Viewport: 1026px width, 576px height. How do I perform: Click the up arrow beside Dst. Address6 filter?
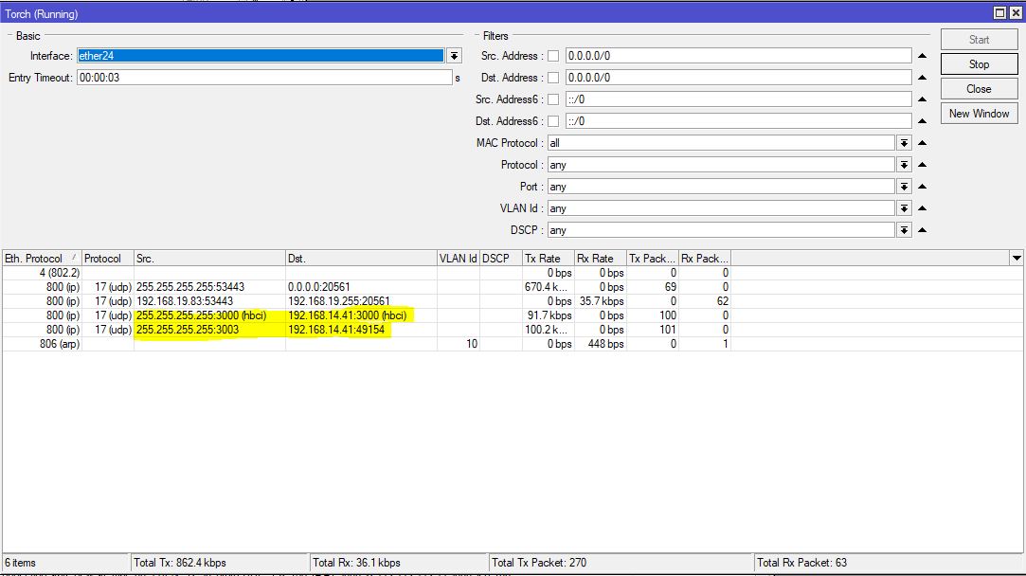click(x=922, y=120)
